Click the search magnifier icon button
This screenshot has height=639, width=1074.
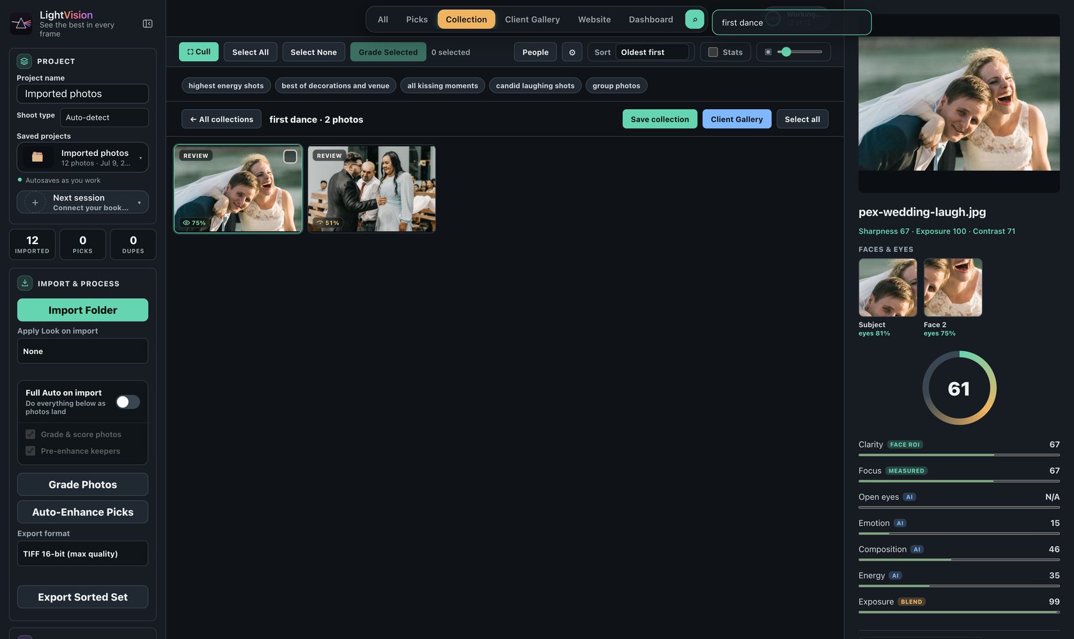[x=694, y=19]
